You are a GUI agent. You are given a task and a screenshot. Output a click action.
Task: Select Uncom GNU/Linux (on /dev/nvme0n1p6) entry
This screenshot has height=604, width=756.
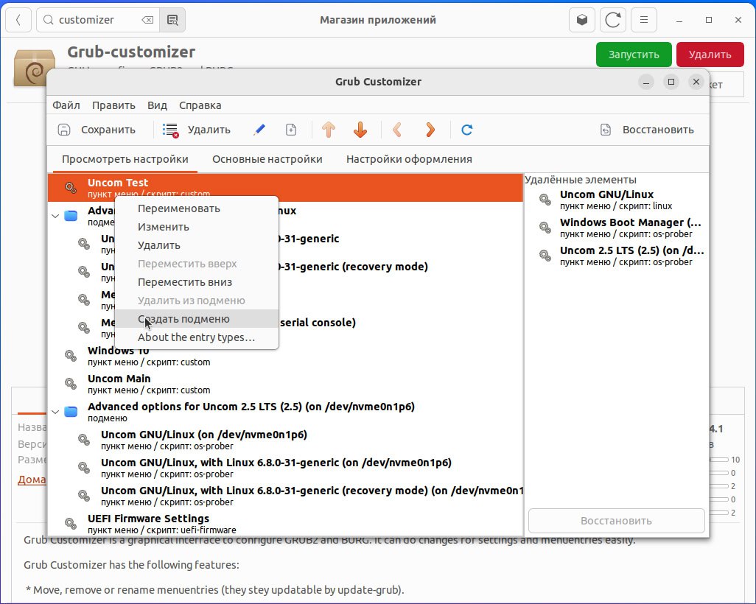285,440
